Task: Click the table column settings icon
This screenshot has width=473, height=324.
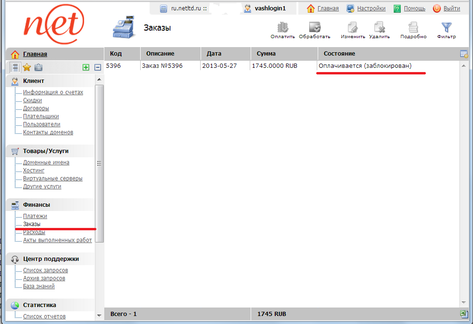Action: pyautogui.click(x=464, y=54)
